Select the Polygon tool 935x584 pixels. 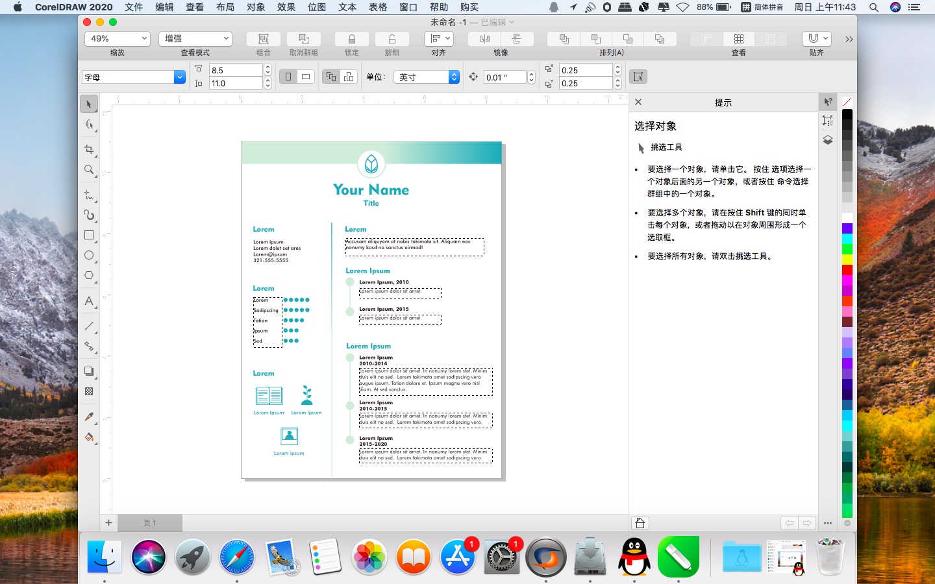(89, 276)
